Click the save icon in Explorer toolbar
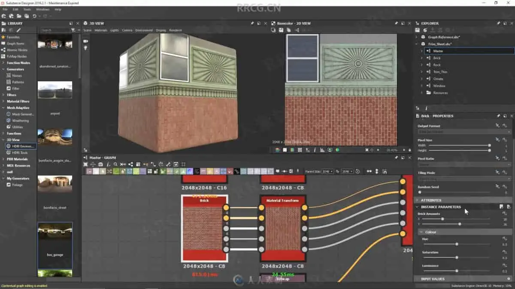This screenshot has width=515, height=289. point(418,30)
